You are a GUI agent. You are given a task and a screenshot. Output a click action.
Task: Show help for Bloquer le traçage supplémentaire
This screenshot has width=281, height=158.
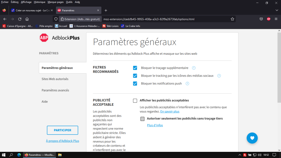click(194, 68)
